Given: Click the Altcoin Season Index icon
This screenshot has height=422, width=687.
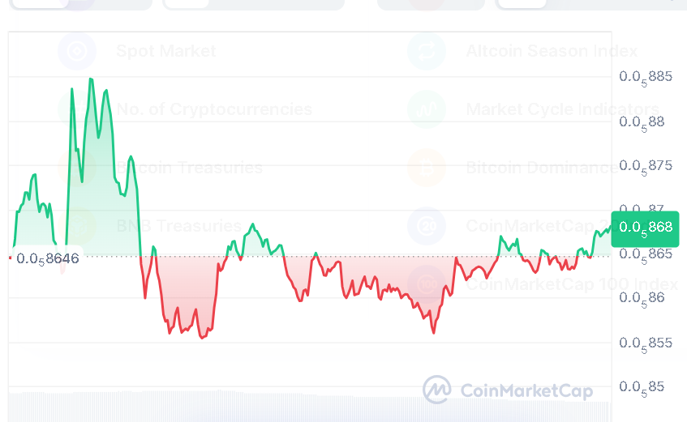Looking at the screenshot, I should click(427, 52).
